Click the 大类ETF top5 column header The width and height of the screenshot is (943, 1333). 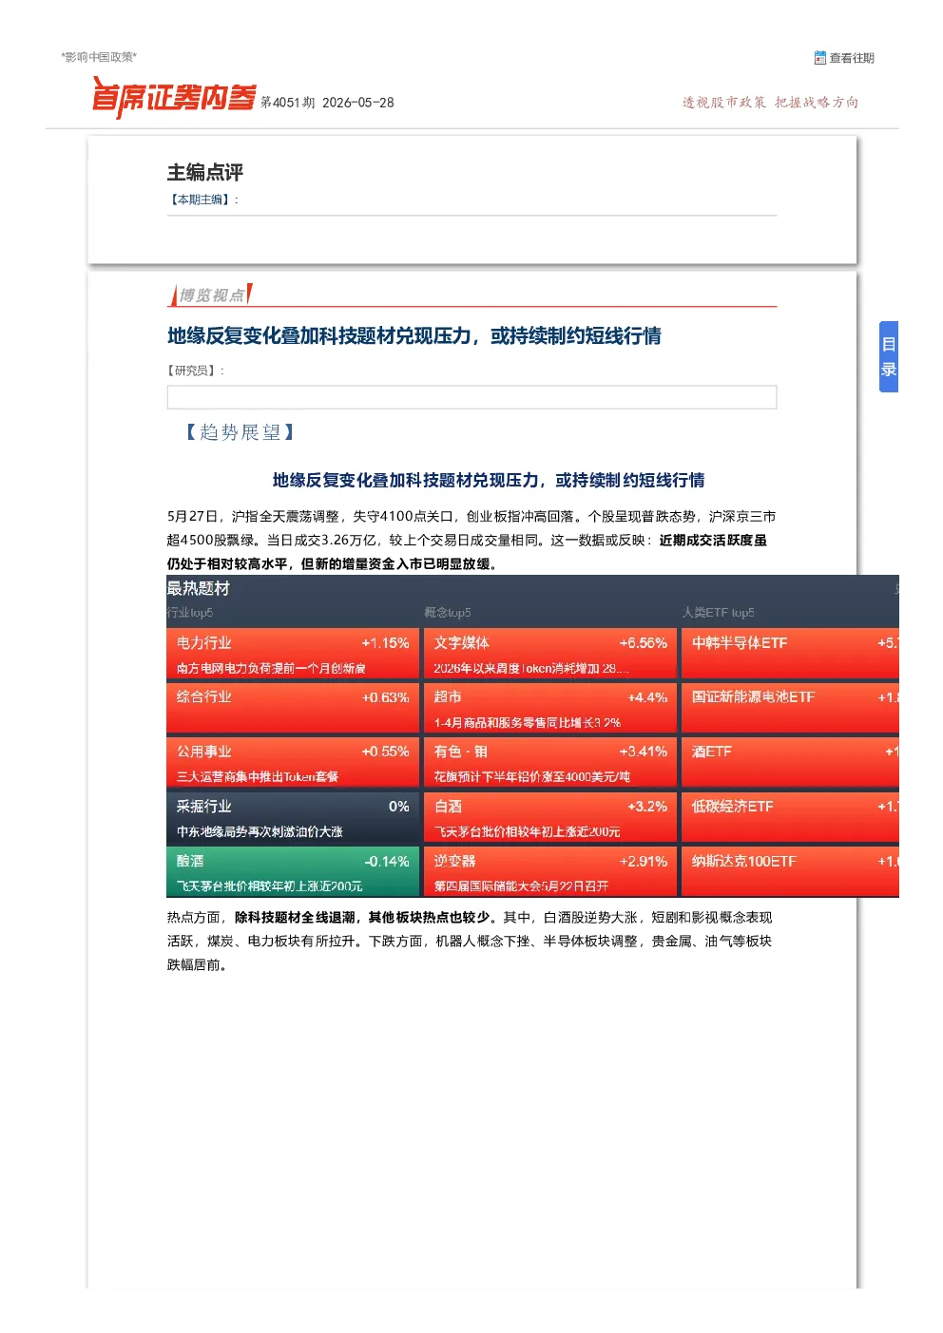tap(719, 613)
